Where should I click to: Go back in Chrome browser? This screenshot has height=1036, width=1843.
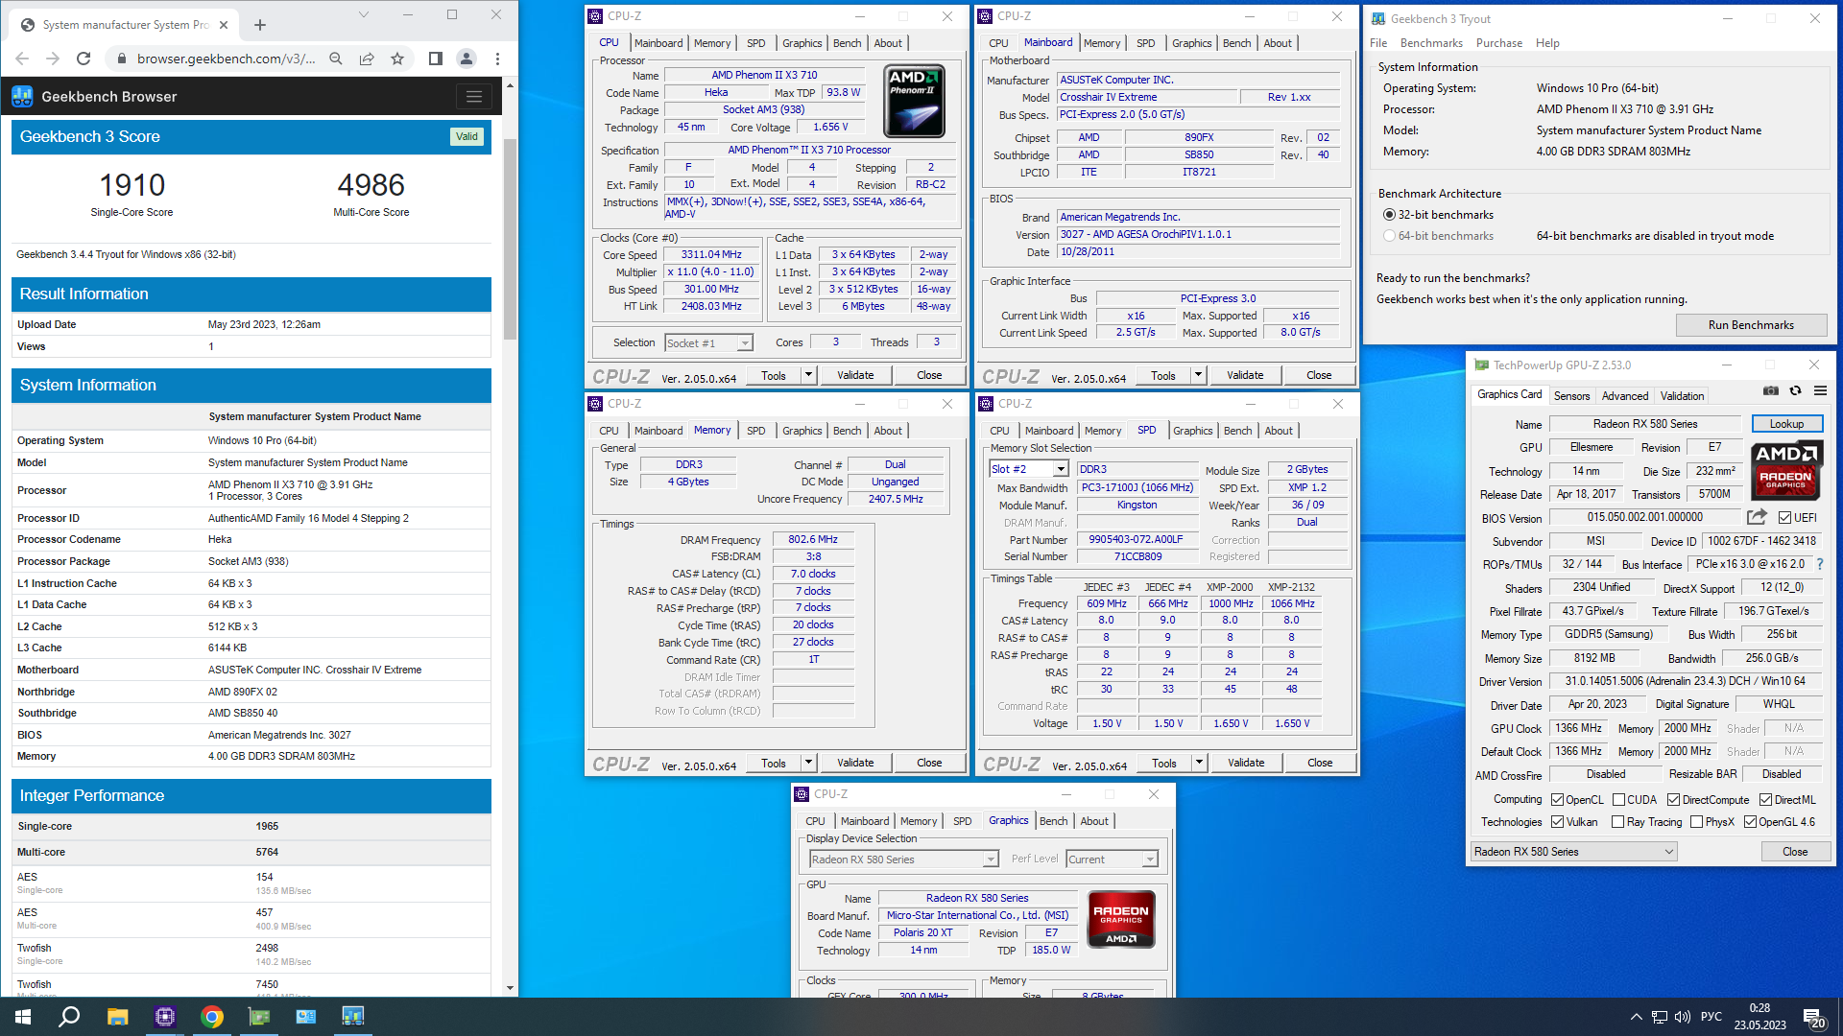click(x=22, y=59)
